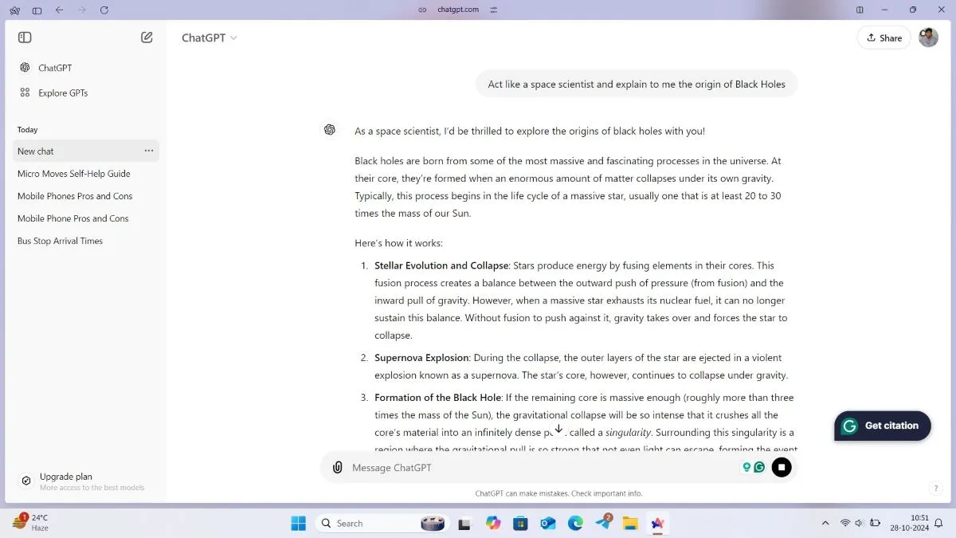The width and height of the screenshot is (956, 538).
Task: Click the "Stellar Evolution and Collapse" heading
Action: [441, 265]
